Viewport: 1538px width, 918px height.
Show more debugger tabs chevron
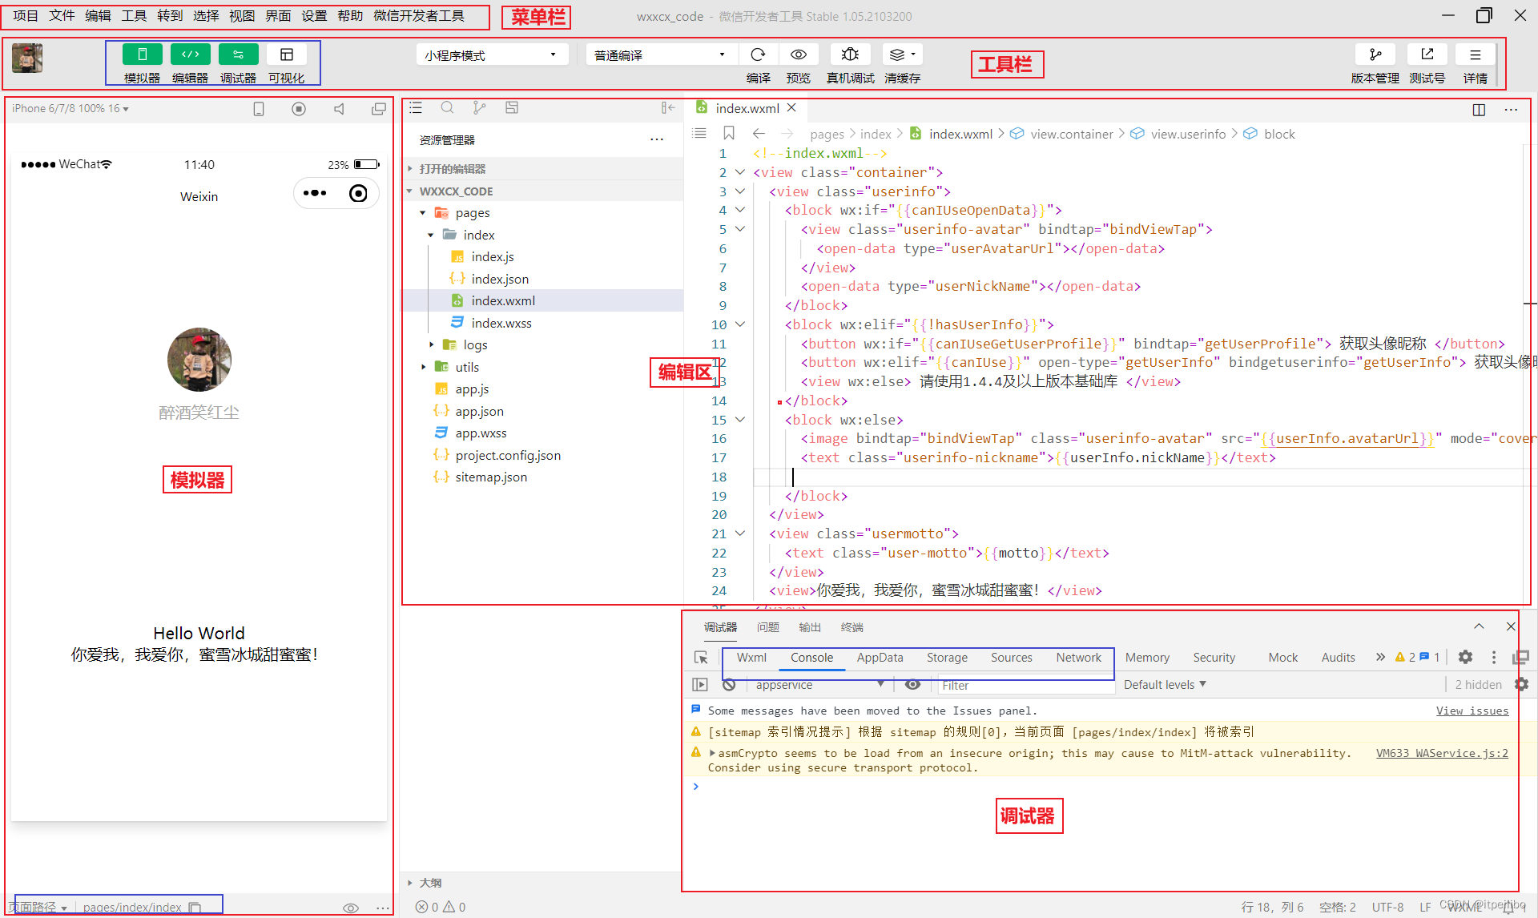click(x=1380, y=657)
